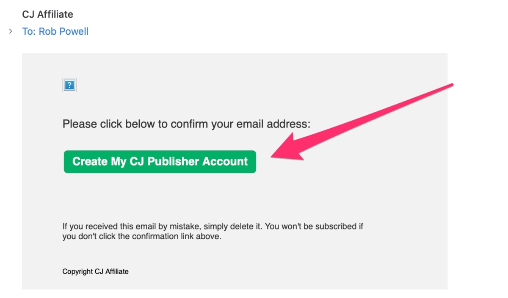The height and width of the screenshot is (298, 508).
Task: Click the Copyright CJ Affiliate text
Action: point(95,271)
